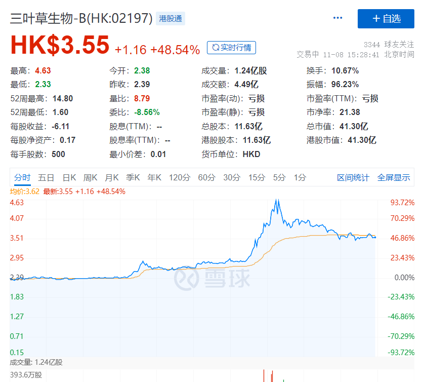Click the 委比 value -8.56%
The height and width of the screenshot is (382, 425).
[x=147, y=112]
